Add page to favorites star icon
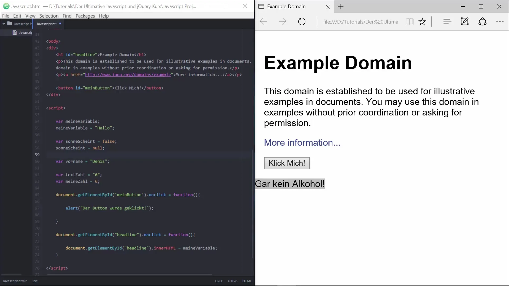The image size is (509, 286). coord(422,21)
